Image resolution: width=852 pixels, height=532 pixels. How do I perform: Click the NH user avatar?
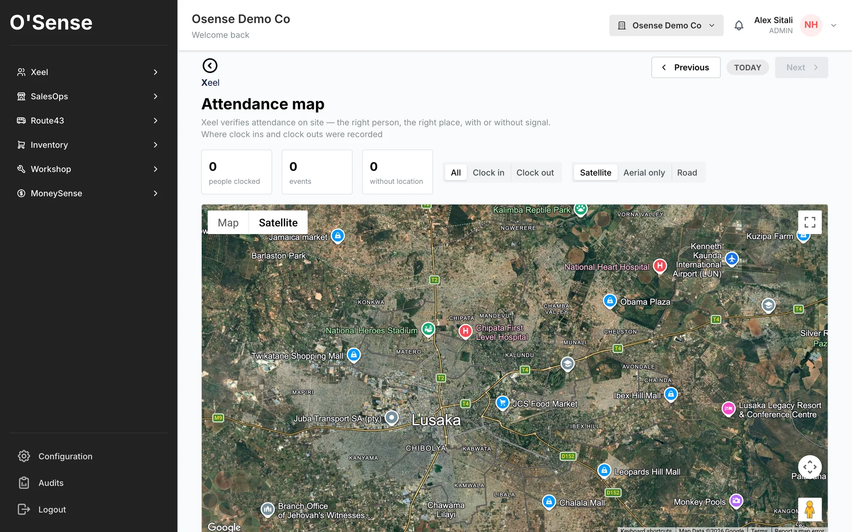click(811, 25)
